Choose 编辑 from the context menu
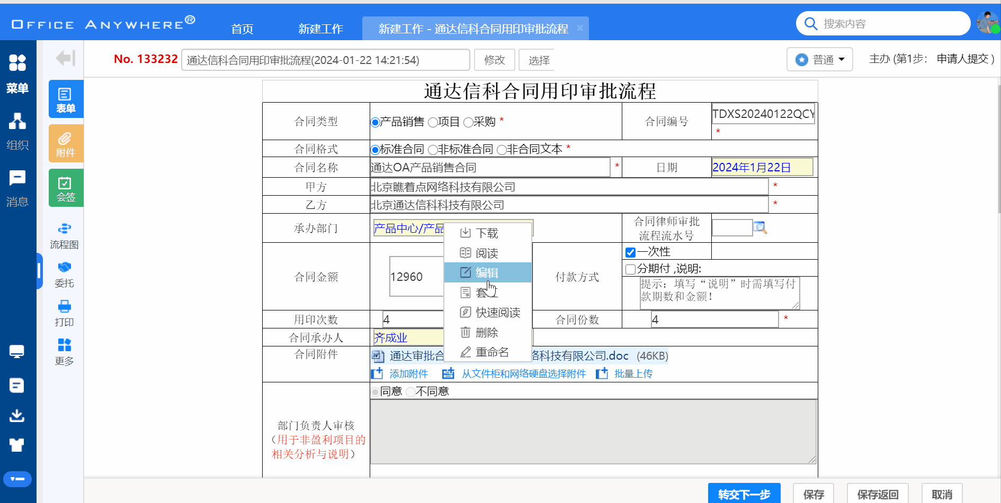 [488, 272]
